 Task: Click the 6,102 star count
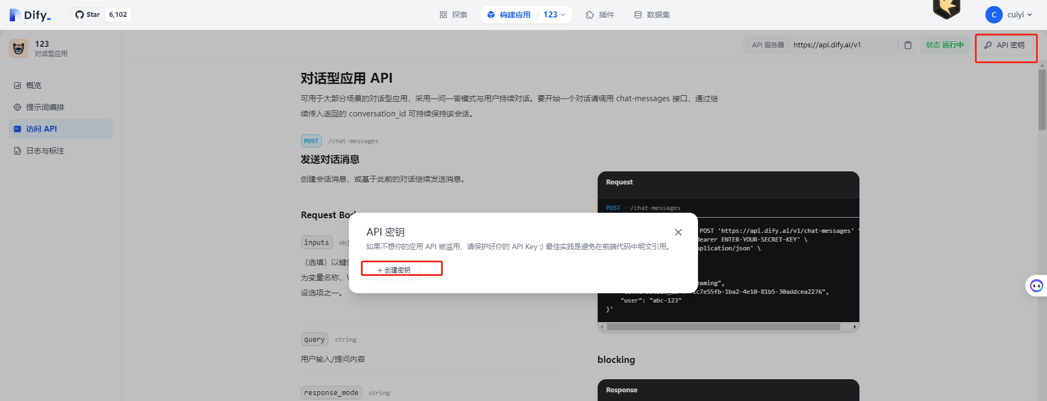click(118, 15)
